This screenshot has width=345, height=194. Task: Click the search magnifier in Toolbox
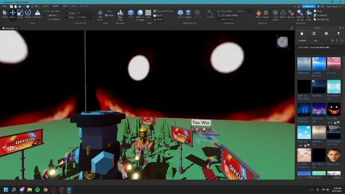click(x=337, y=40)
